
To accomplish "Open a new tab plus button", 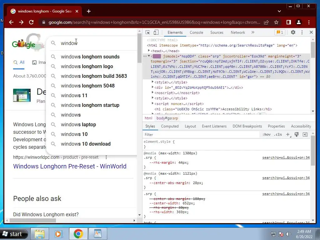I will point(88,11).
